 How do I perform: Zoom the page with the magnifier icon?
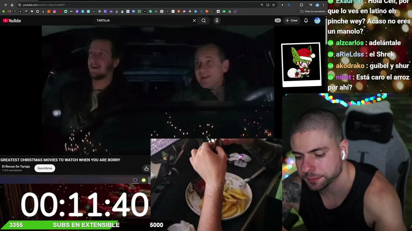point(262,5)
